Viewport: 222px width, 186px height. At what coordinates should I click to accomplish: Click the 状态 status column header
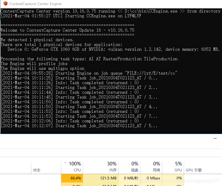pyautogui.click(x=37, y=170)
